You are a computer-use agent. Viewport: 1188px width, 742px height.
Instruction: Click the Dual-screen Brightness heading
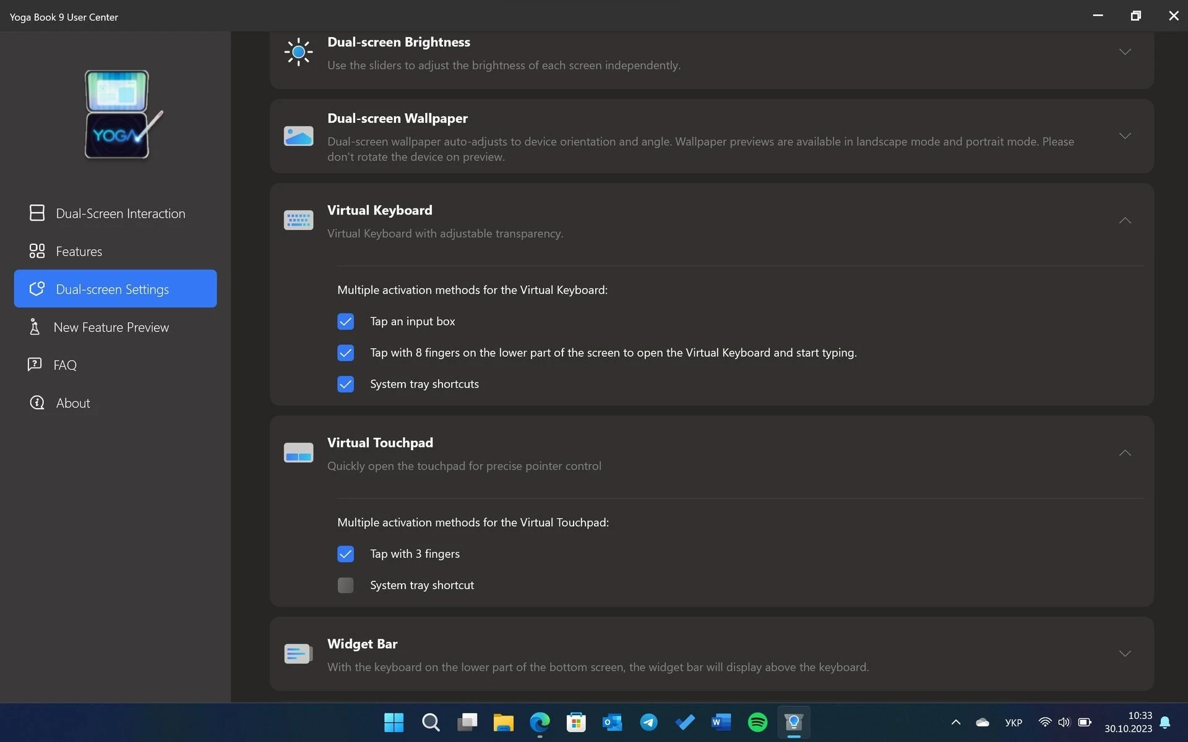[x=398, y=42]
